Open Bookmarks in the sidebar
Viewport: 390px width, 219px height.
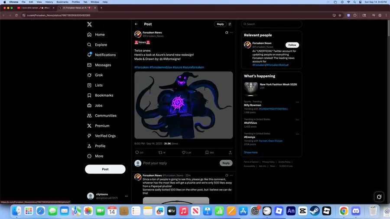tap(100, 95)
